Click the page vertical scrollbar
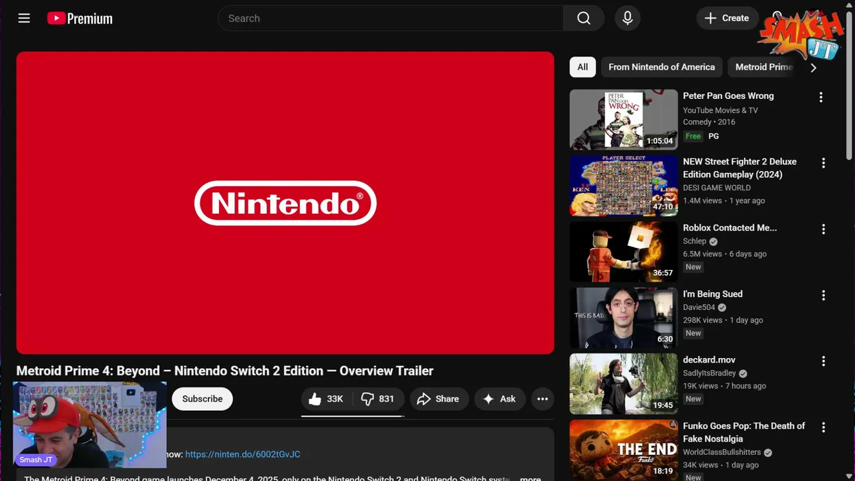The image size is (855, 481). coord(850,87)
